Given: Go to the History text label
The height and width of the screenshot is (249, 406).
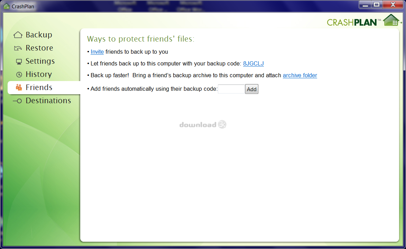Looking at the screenshot, I should 39,74.
